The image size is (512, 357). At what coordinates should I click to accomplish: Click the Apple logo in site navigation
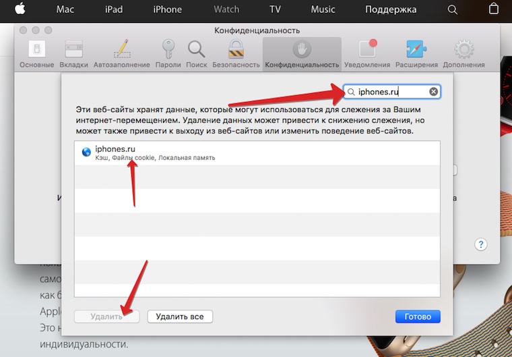coord(20,9)
